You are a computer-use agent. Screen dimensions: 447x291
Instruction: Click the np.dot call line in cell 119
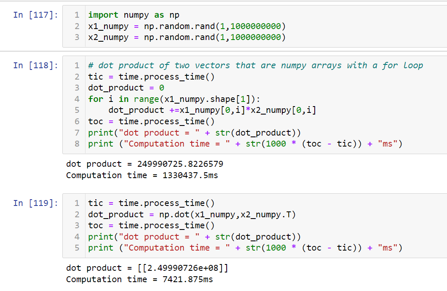tap(192, 214)
